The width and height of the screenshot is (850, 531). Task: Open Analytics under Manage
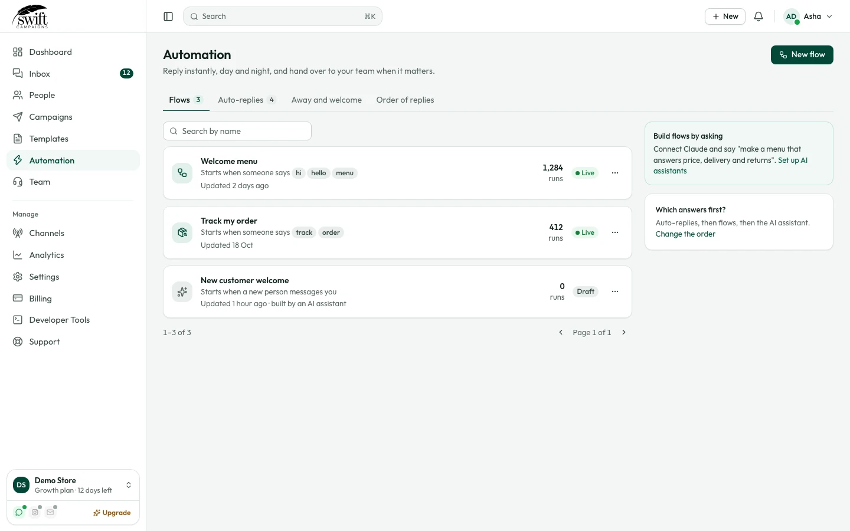point(73,255)
